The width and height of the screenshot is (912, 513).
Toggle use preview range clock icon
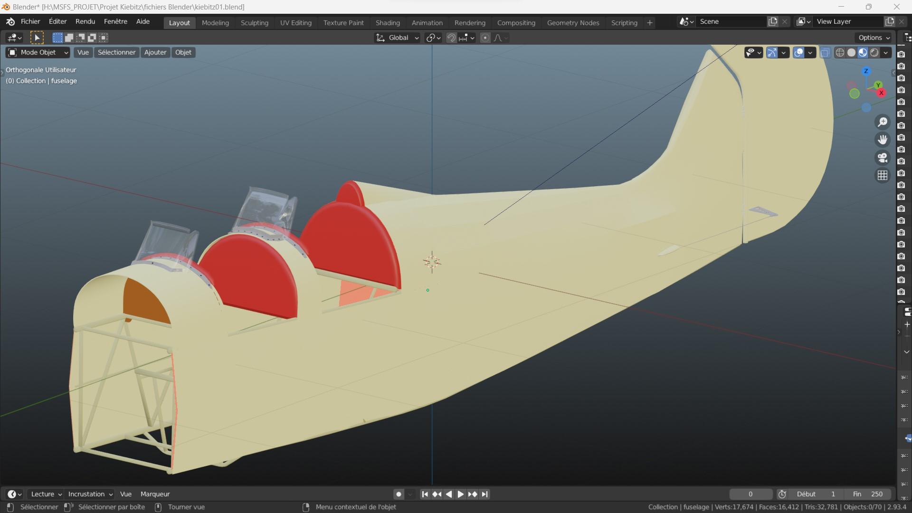tap(782, 494)
